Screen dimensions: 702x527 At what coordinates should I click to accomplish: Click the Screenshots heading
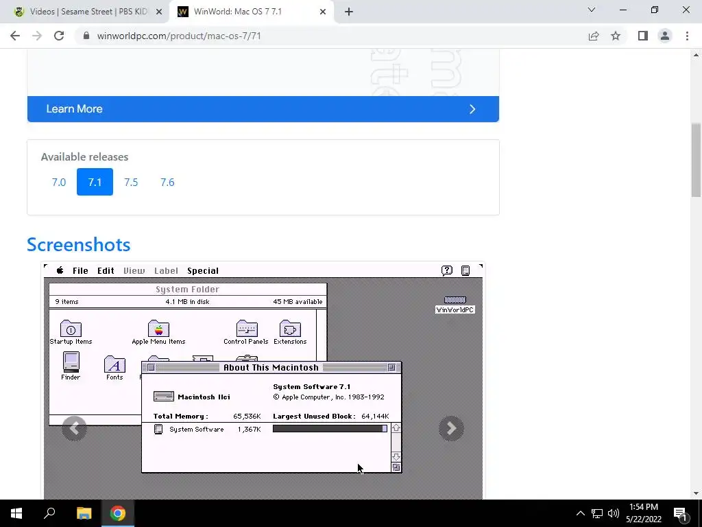79,245
